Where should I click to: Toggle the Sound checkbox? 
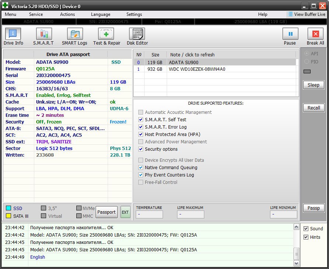click(306, 228)
